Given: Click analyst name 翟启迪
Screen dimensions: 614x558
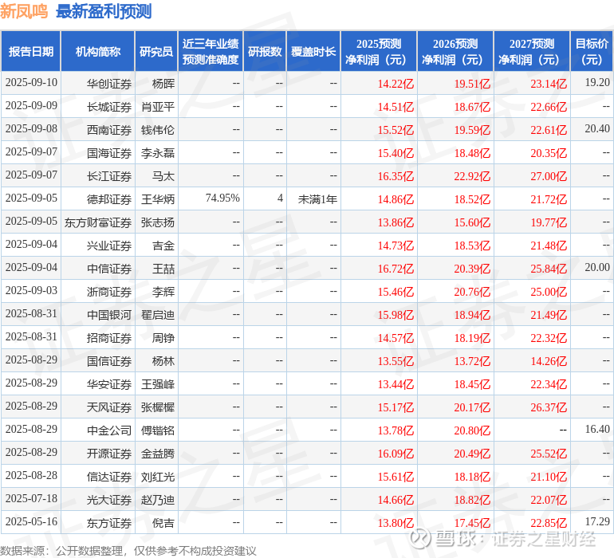Looking at the screenshot, I should coord(158,314).
